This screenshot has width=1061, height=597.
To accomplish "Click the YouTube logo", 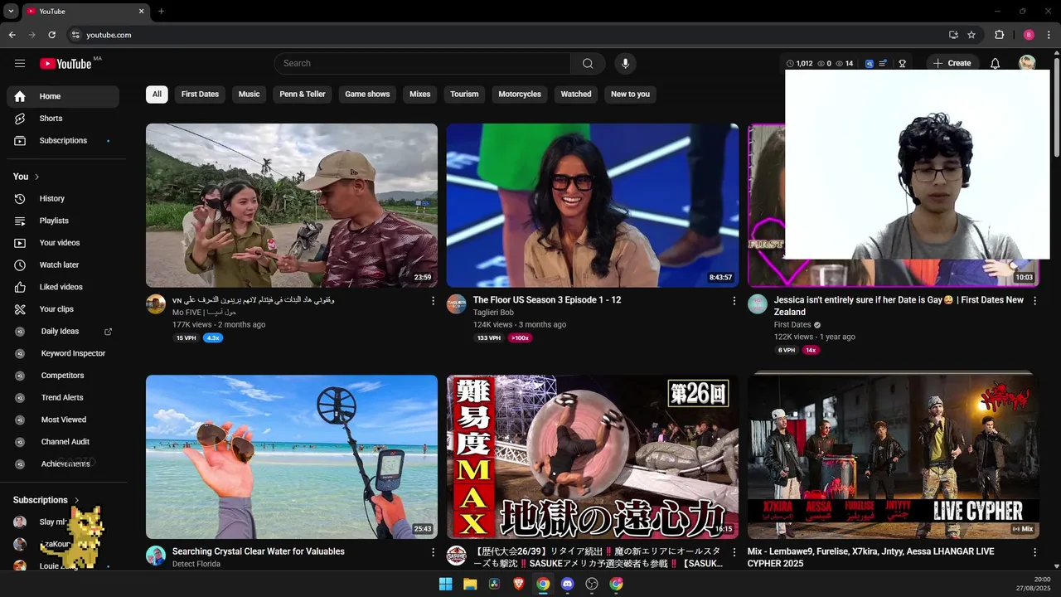I will tap(65, 64).
